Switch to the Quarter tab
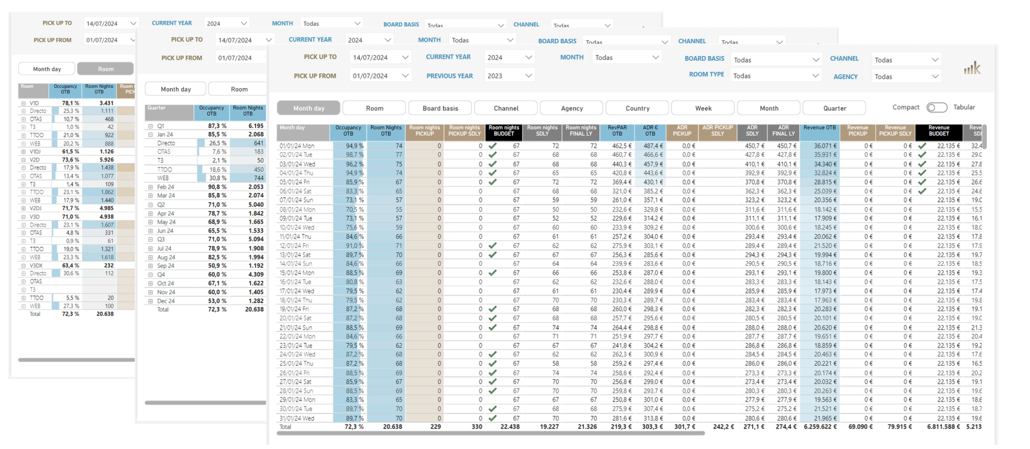Screen dimensions: 1030x449 (x=835, y=108)
